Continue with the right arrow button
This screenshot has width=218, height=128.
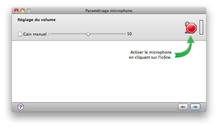point(195,107)
